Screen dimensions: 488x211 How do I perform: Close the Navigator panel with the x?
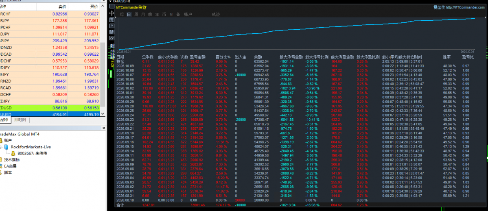[x=104, y=128]
